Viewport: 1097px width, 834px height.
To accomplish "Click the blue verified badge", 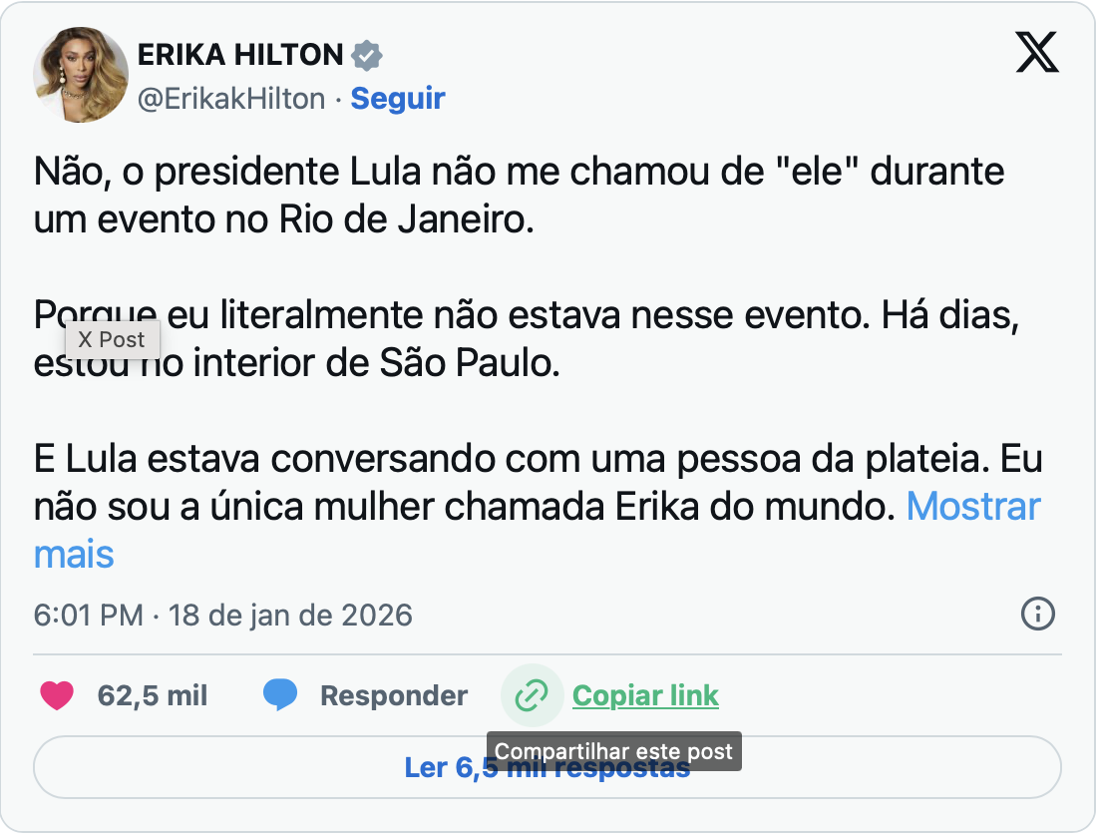I will pyautogui.click(x=368, y=56).
